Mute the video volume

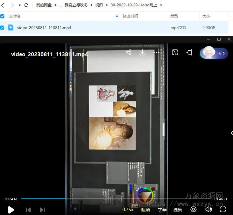click(208, 209)
